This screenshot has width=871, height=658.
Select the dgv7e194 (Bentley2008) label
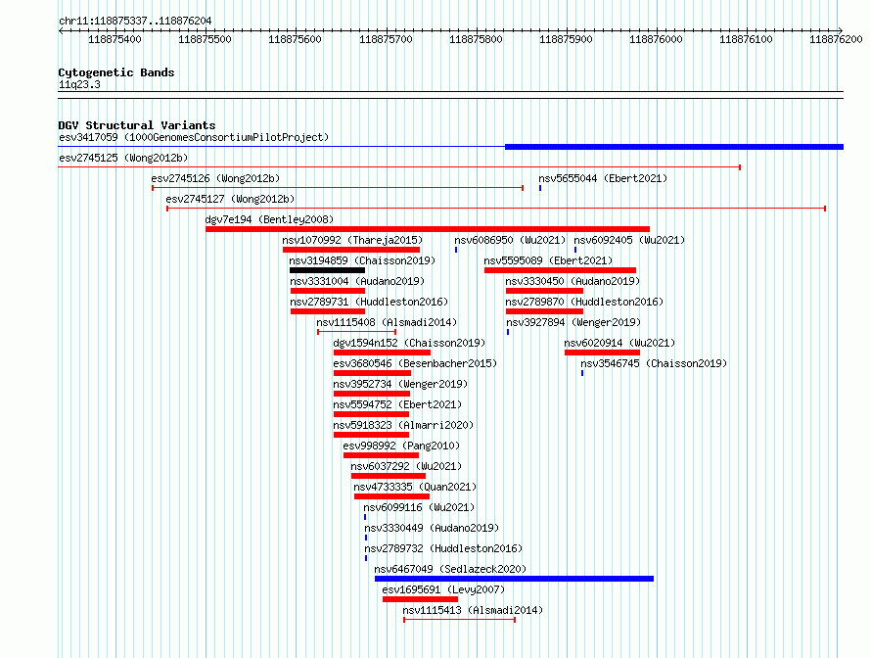click(x=269, y=219)
